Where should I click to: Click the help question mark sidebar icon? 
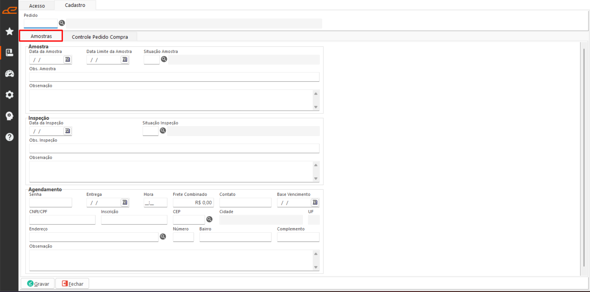10,137
